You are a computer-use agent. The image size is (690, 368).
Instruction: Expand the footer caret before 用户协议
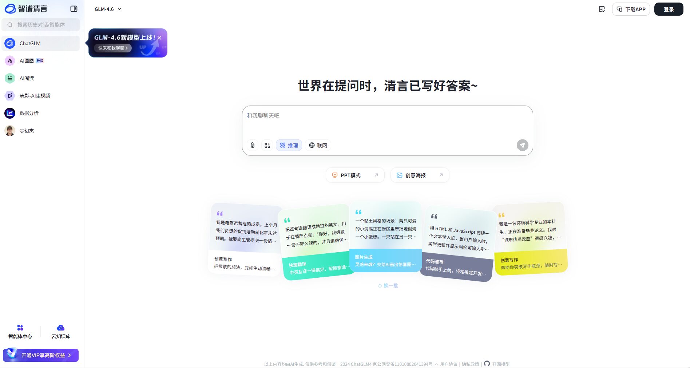[436, 364]
